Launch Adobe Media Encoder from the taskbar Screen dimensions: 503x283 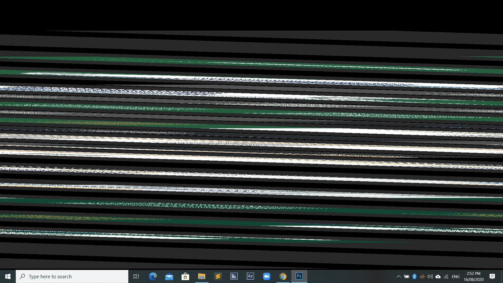point(234,276)
